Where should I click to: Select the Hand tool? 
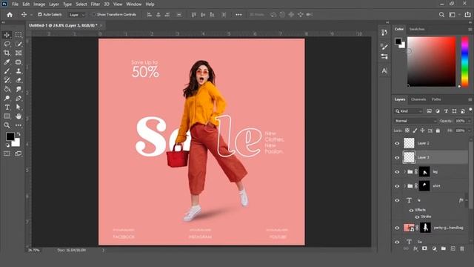point(19,116)
